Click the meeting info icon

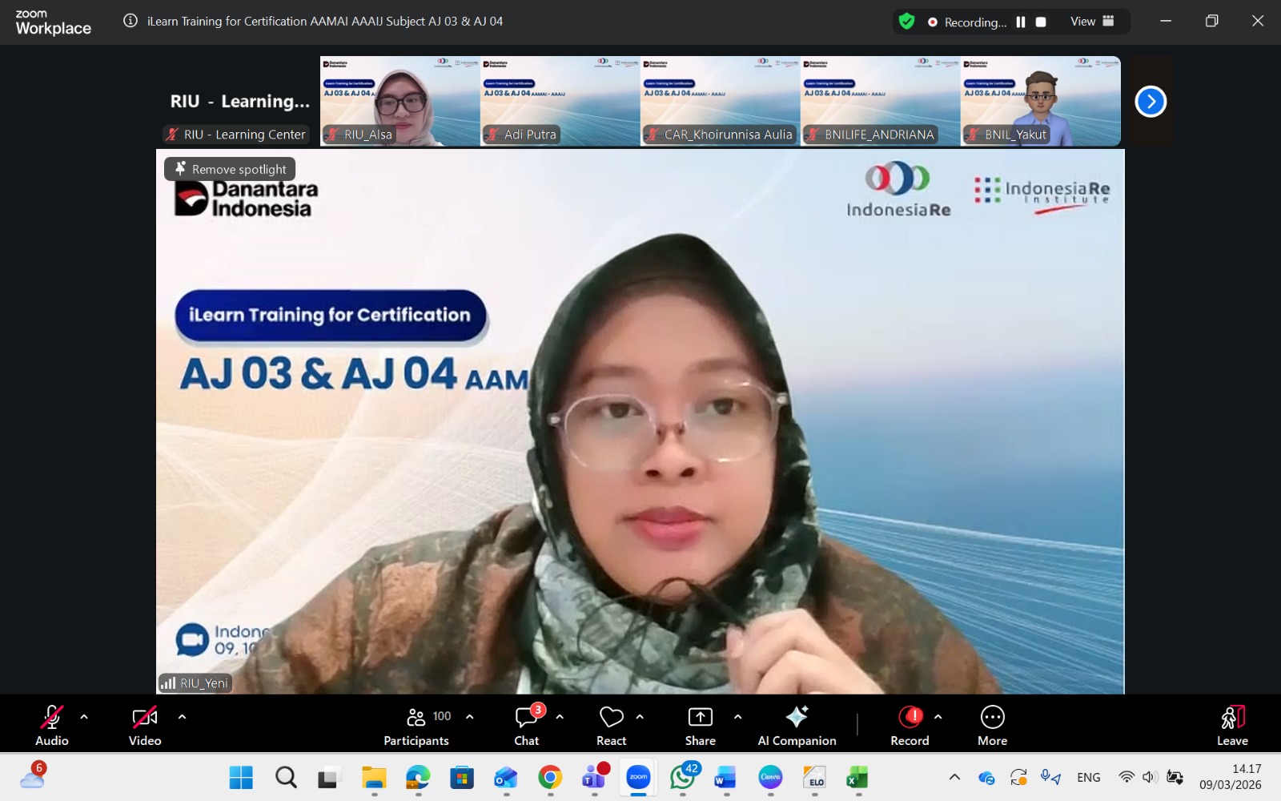pyautogui.click(x=131, y=21)
